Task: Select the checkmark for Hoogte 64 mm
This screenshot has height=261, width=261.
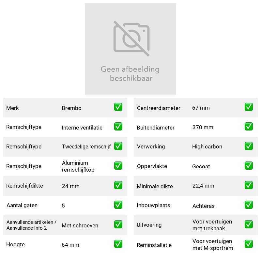Action: point(118,244)
